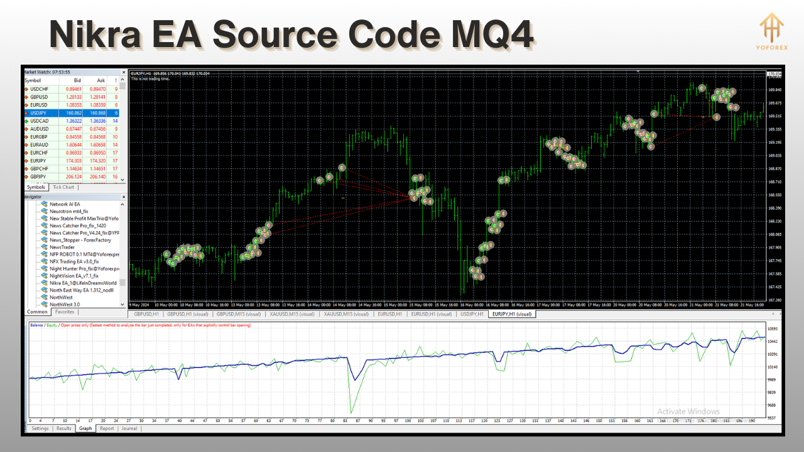This screenshot has height=452, width=804.
Task: Click the Navigator vertical scrollbar
Action: pos(122,254)
